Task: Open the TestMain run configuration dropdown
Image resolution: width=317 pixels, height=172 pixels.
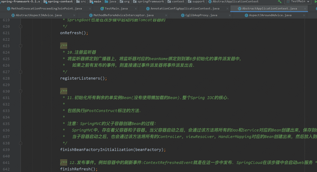Action: pos(298,2)
